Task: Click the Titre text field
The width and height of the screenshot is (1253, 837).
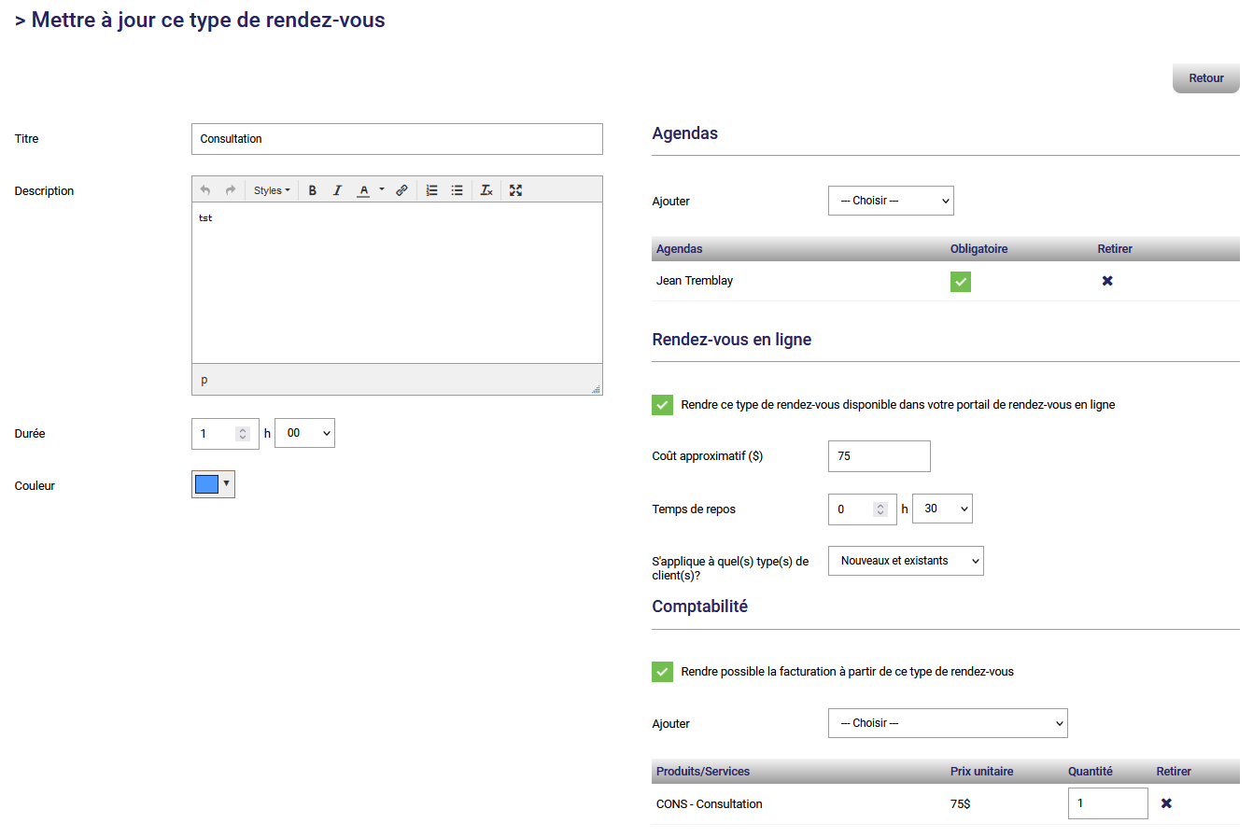Action: pyautogui.click(x=397, y=139)
